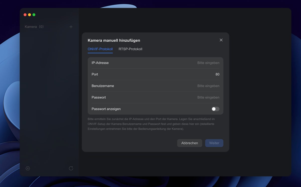Screen dimensions: 301x187
Task: Click the ONVIF setup help text
Action: point(151,124)
